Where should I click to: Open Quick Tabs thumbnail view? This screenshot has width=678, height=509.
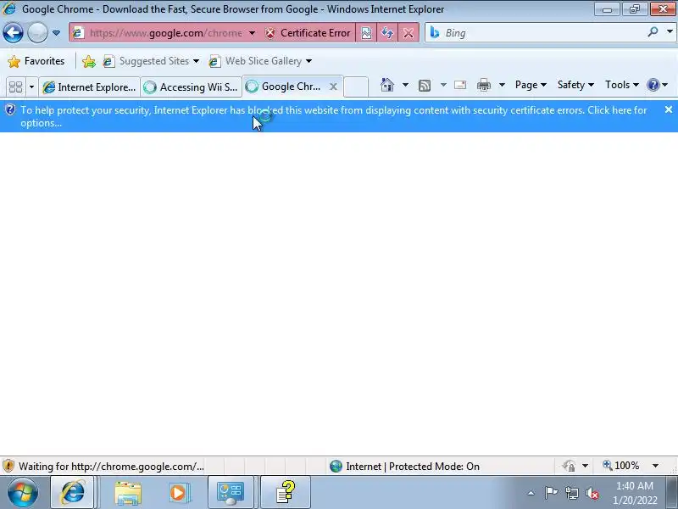pyautogui.click(x=15, y=87)
